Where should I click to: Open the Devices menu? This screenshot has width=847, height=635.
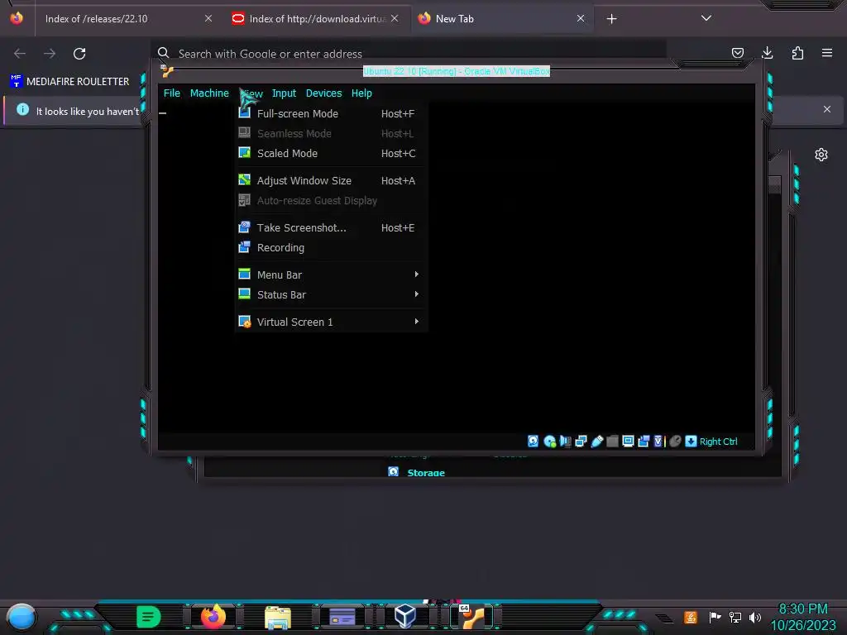[323, 93]
